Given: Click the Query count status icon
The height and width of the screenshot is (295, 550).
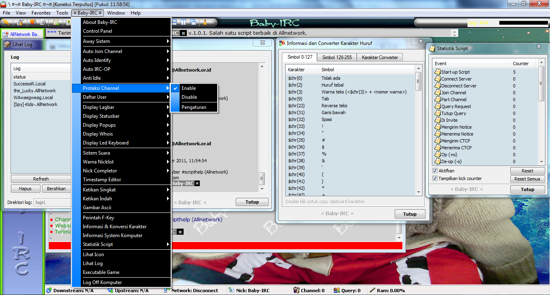Looking at the screenshot, I should [x=336, y=290].
